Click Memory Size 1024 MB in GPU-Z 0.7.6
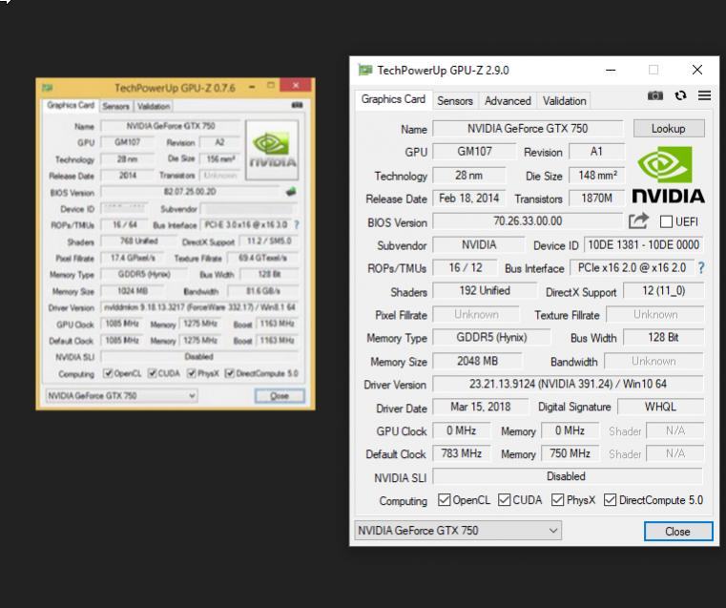Screen dimensions: 726x608 pos(133,291)
